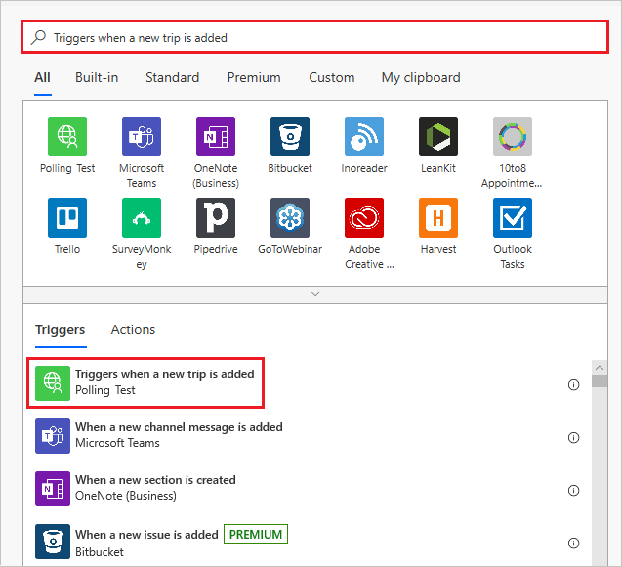Select the Polling Test connector icon
Viewport: 622px width, 567px height.
point(67,137)
